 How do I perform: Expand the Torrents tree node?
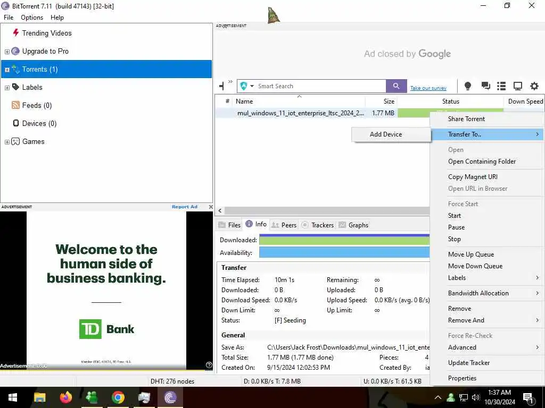pyautogui.click(x=7, y=70)
